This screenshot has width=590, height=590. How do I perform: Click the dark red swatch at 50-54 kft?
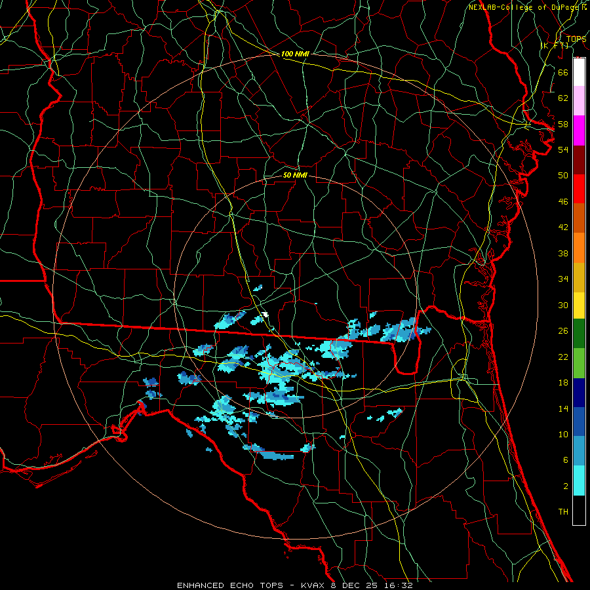579,159
